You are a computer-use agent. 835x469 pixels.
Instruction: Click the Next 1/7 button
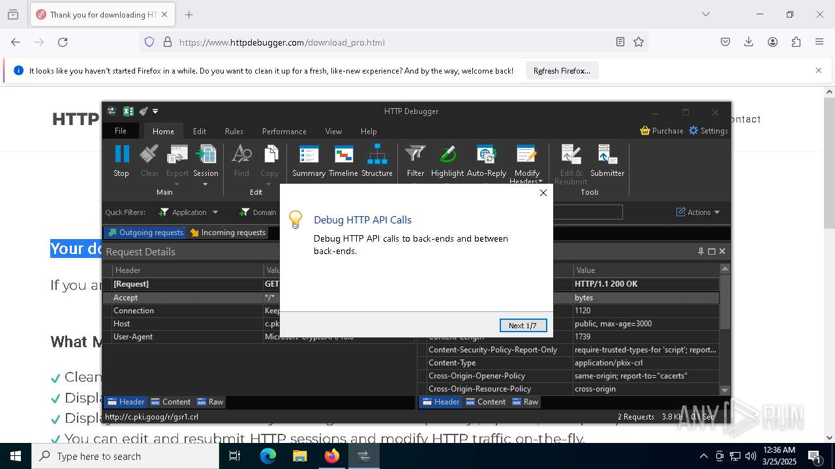[523, 325]
